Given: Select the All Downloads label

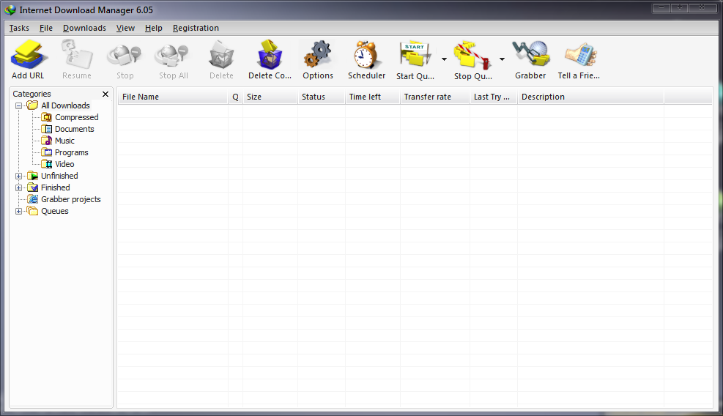Looking at the screenshot, I should 65,105.
